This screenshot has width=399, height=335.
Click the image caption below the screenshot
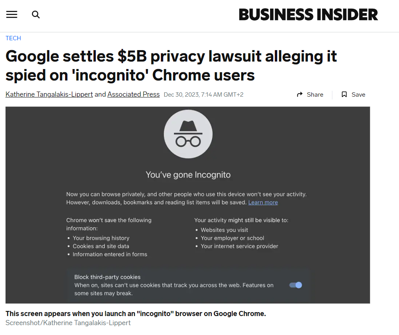pos(136,314)
